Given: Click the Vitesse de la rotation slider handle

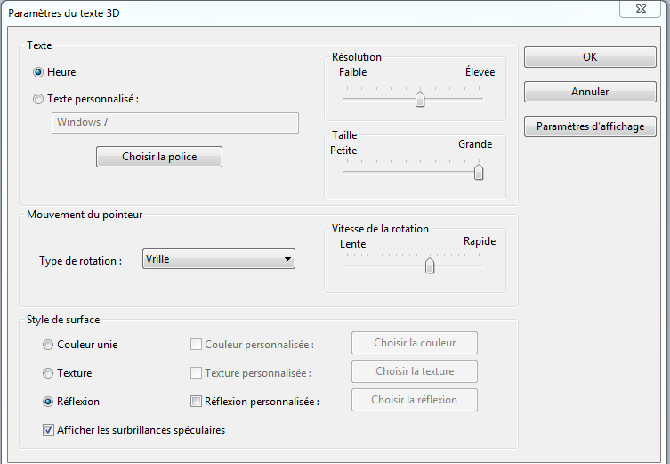Looking at the screenshot, I should [x=430, y=265].
